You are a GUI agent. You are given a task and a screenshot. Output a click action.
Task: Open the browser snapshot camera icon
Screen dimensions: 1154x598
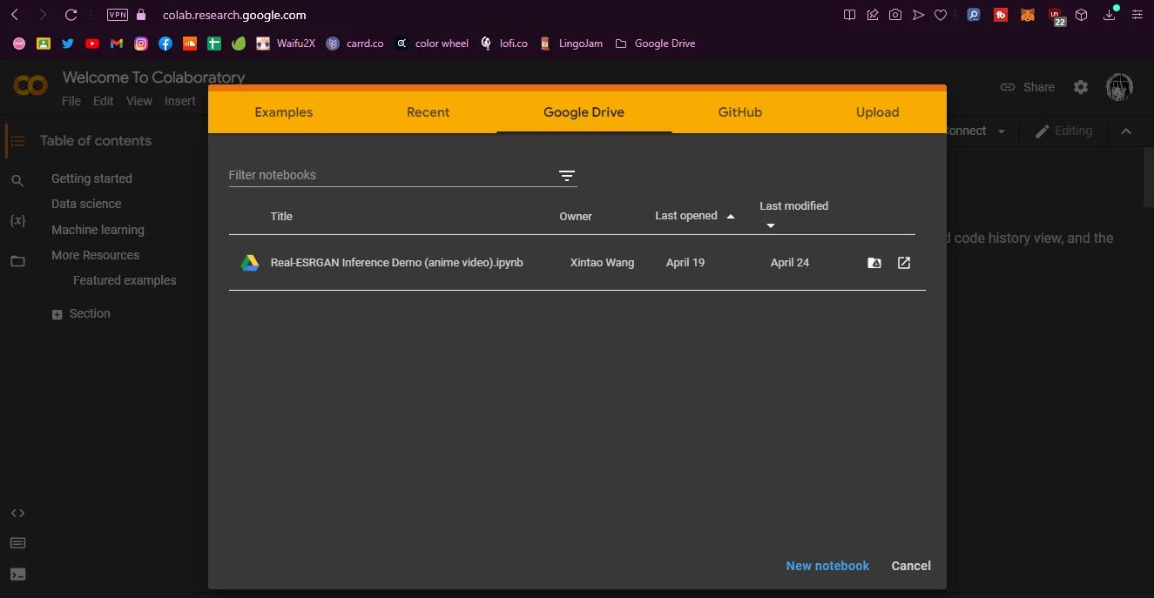tap(895, 15)
